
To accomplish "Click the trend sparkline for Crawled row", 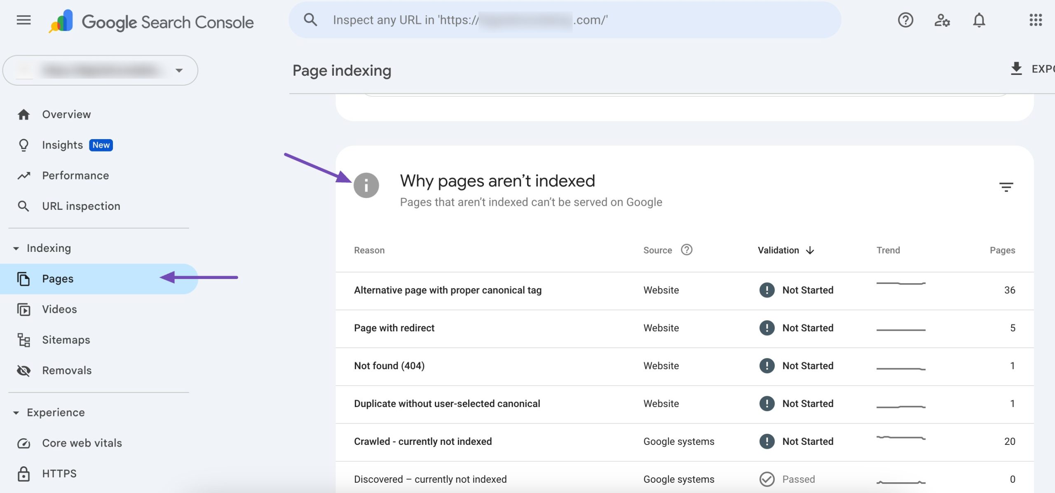I will tap(901, 438).
